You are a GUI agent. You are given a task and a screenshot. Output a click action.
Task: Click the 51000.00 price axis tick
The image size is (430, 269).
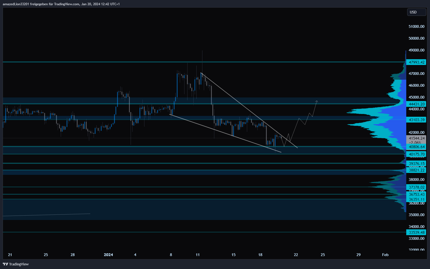click(416, 26)
